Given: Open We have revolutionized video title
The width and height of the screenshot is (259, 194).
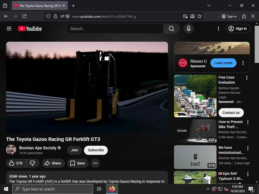Looking at the screenshot, I should (x=231, y=150).
